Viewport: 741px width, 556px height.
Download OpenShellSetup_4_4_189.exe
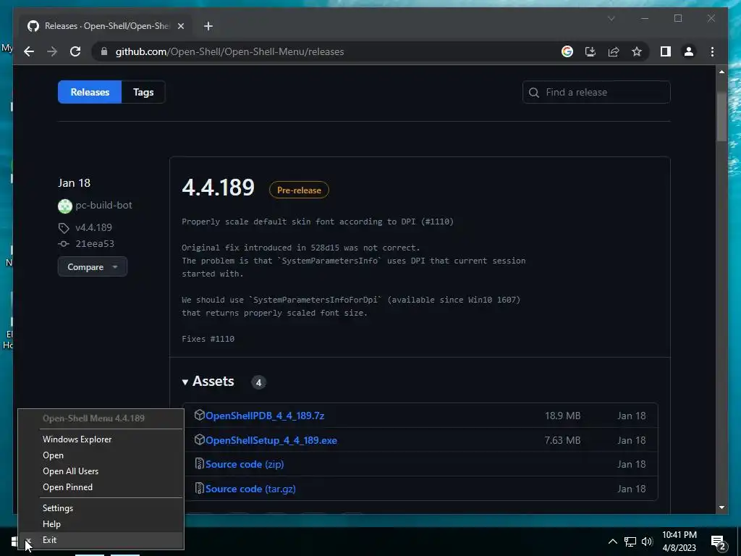(x=271, y=440)
